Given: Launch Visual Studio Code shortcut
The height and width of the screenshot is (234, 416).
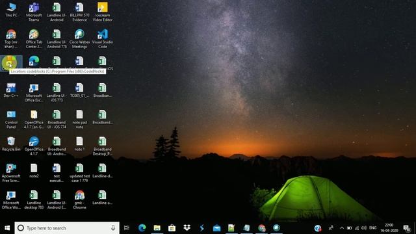Looking at the screenshot, I should (x=103, y=39).
